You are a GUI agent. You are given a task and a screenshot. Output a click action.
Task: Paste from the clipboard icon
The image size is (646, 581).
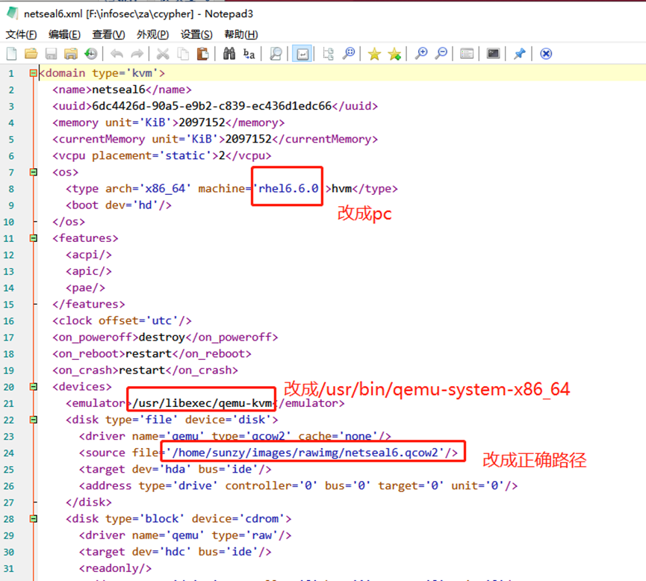click(x=202, y=54)
